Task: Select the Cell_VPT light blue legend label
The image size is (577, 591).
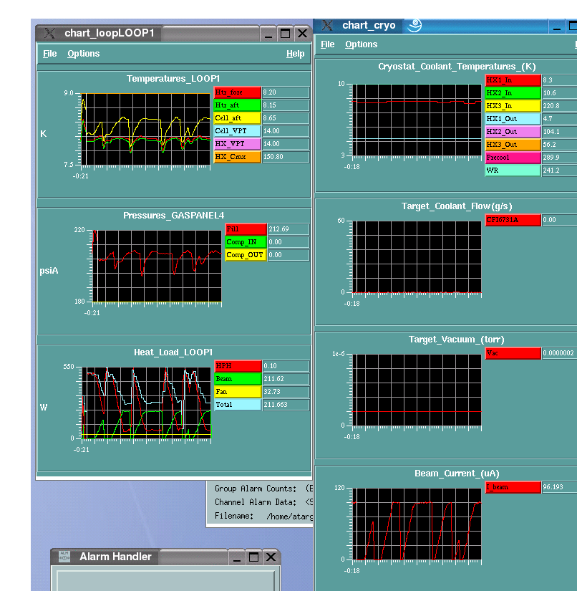Action: pos(237,131)
